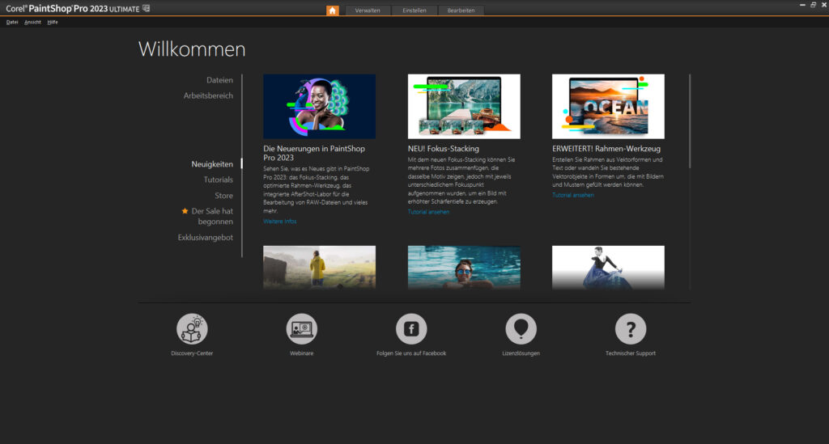Click Tutorial ansehen under Fokus-Stacking
This screenshot has width=829, height=444.
(428, 212)
